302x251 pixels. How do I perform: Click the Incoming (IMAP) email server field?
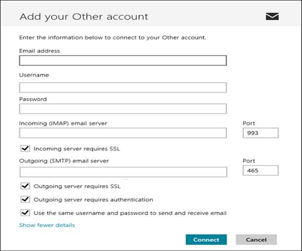pyautogui.click(x=123, y=133)
